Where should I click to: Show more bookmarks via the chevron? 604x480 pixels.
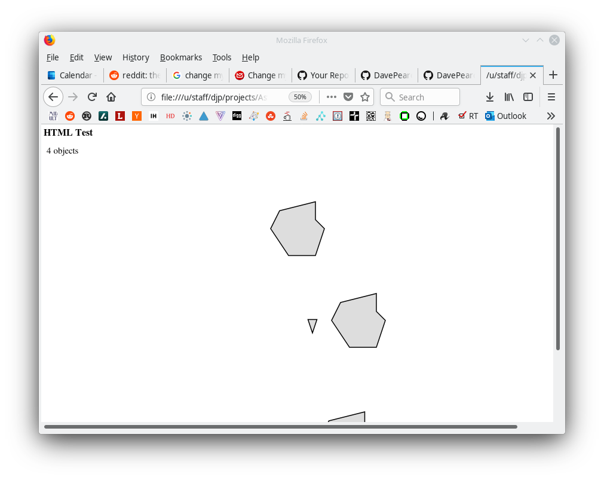(x=551, y=116)
